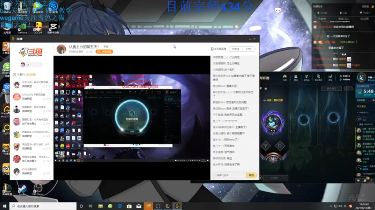This screenshot has height=210, width=375.
Task: Open the store icon in LoL client
Action: pyautogui.click(x=330, y=77)
